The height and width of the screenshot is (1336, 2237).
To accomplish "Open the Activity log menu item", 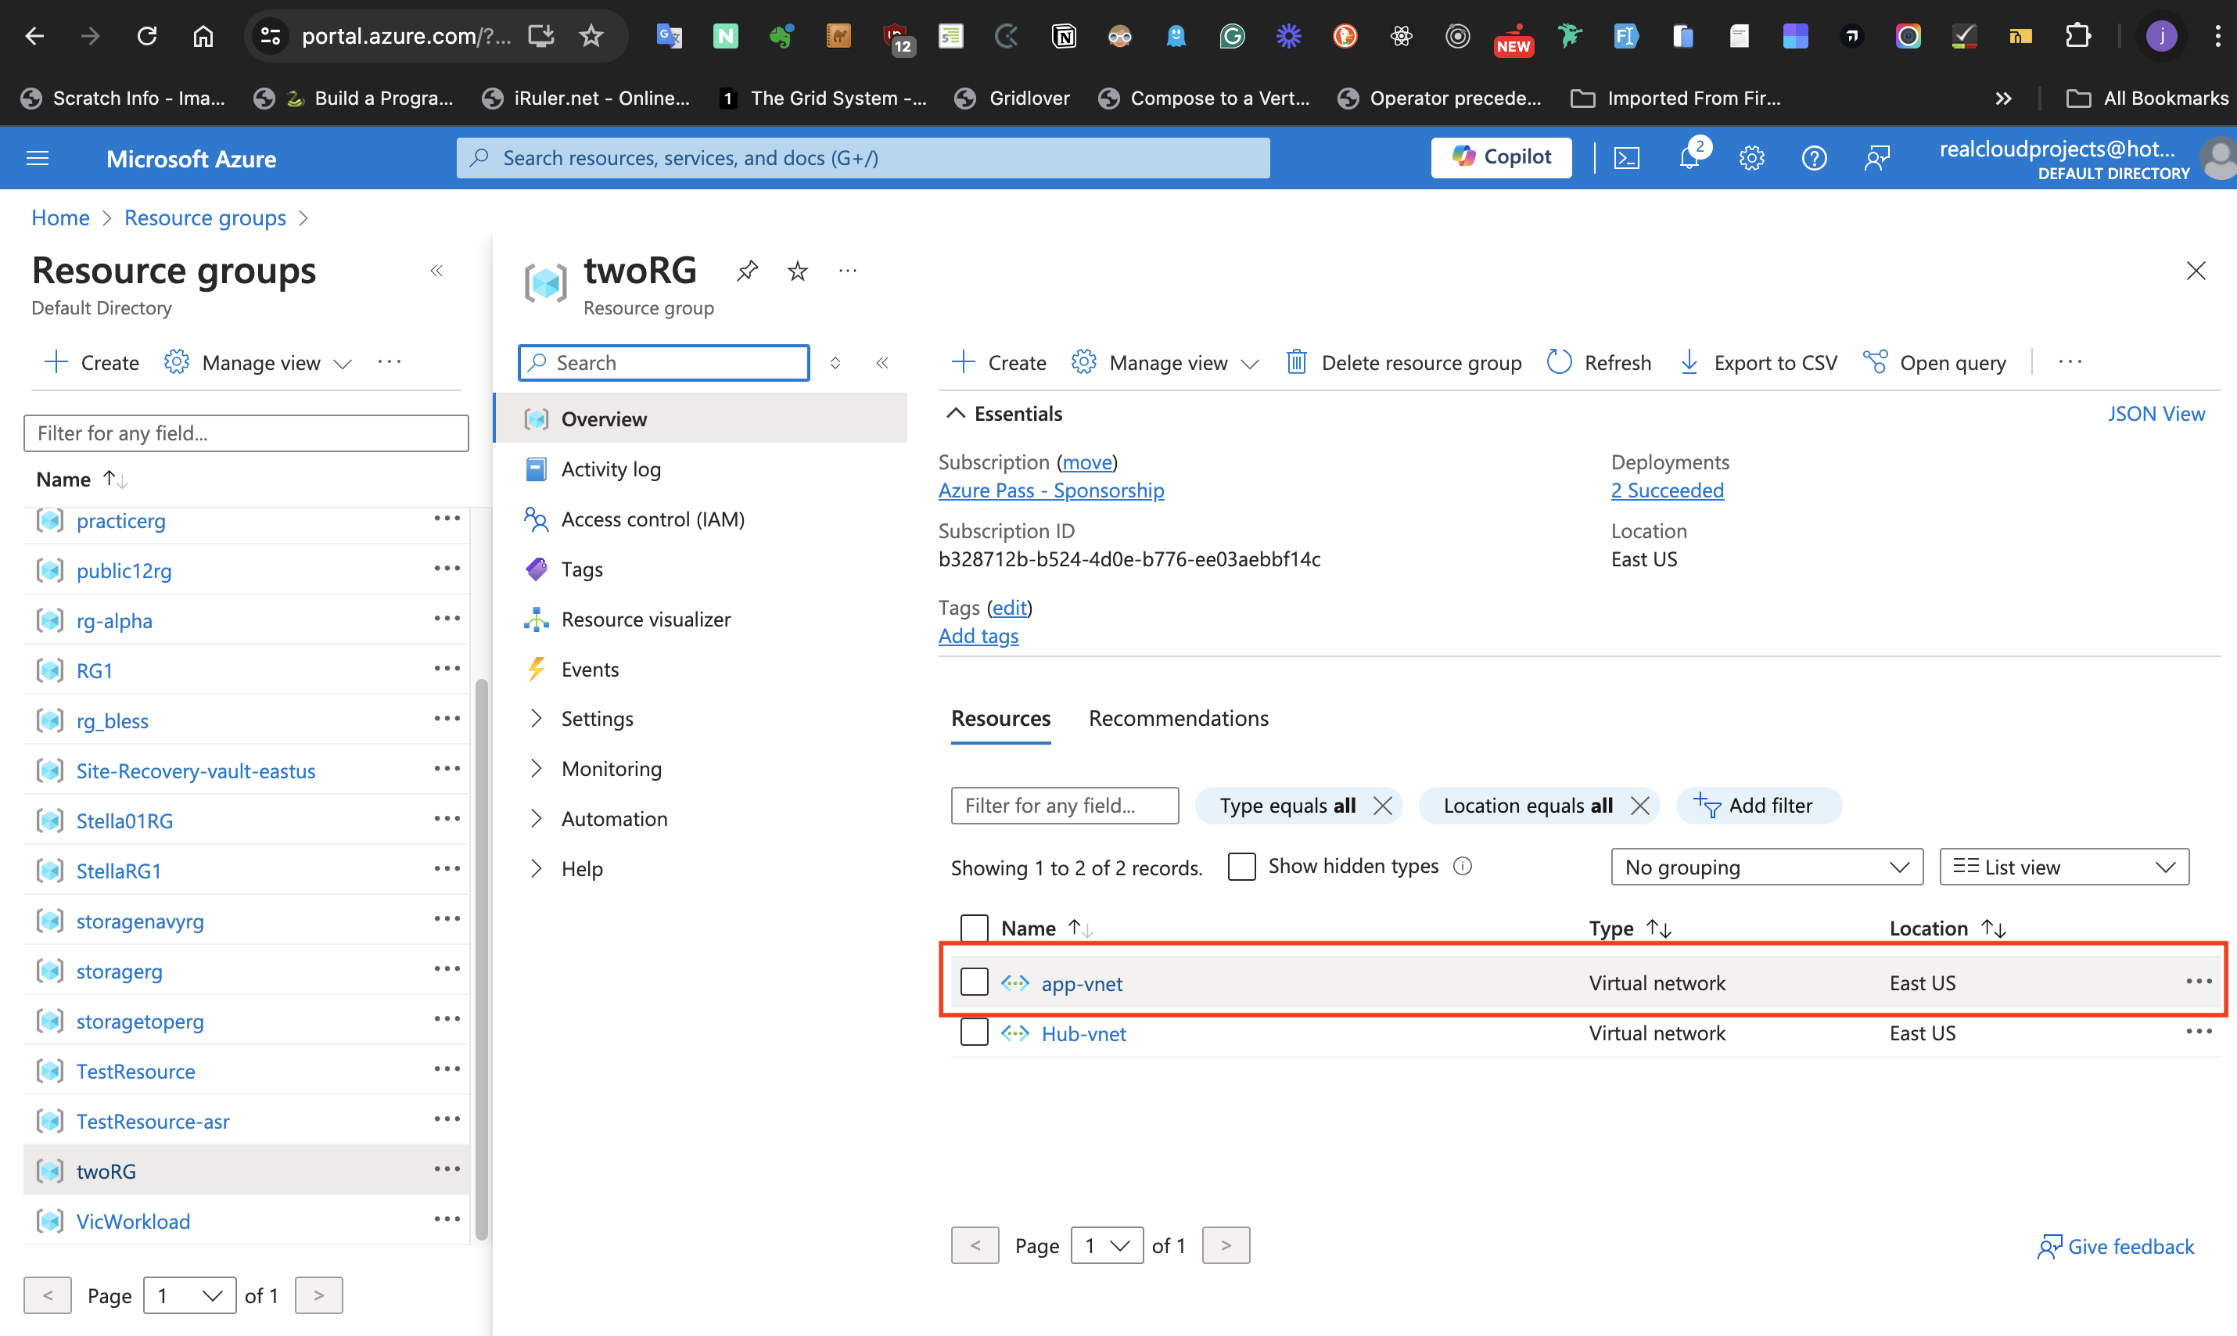I will tap(610, 469).
